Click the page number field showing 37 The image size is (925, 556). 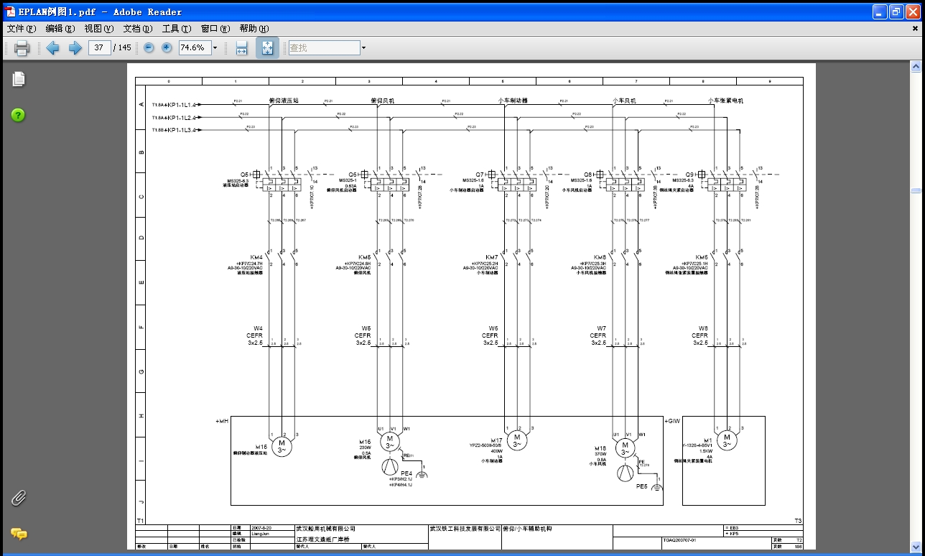99,48
